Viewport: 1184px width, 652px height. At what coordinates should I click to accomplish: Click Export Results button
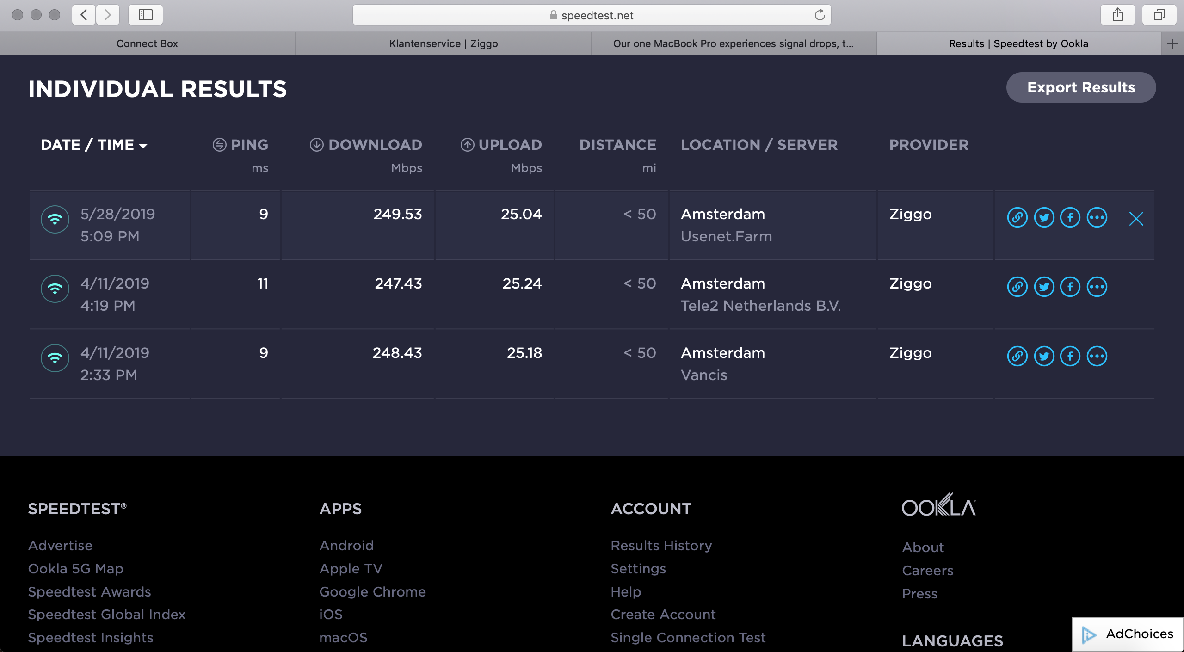[x=1081, y=87]
